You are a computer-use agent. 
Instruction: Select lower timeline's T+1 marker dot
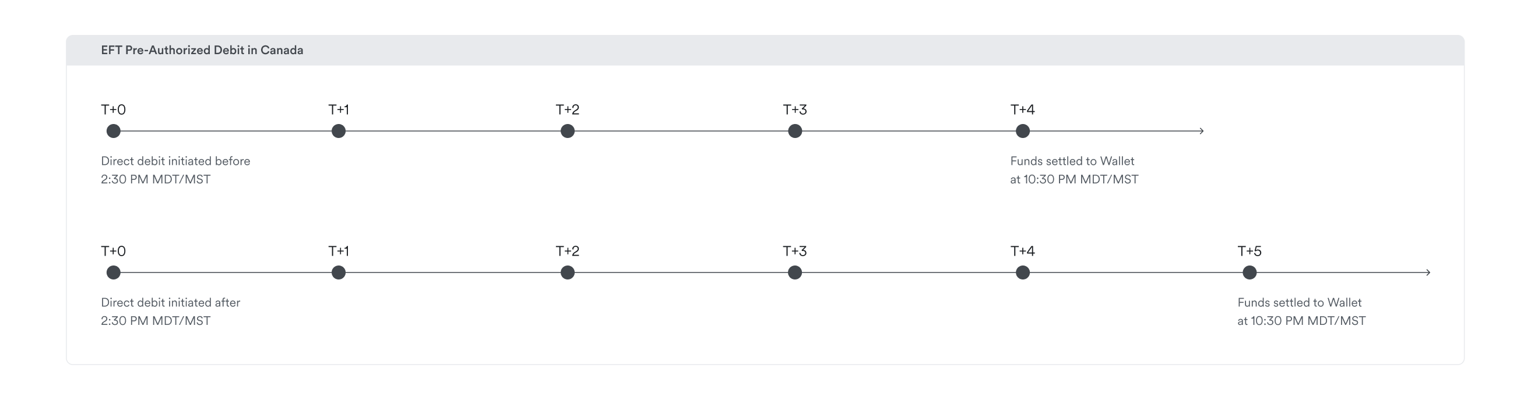(x=339, y=272)
